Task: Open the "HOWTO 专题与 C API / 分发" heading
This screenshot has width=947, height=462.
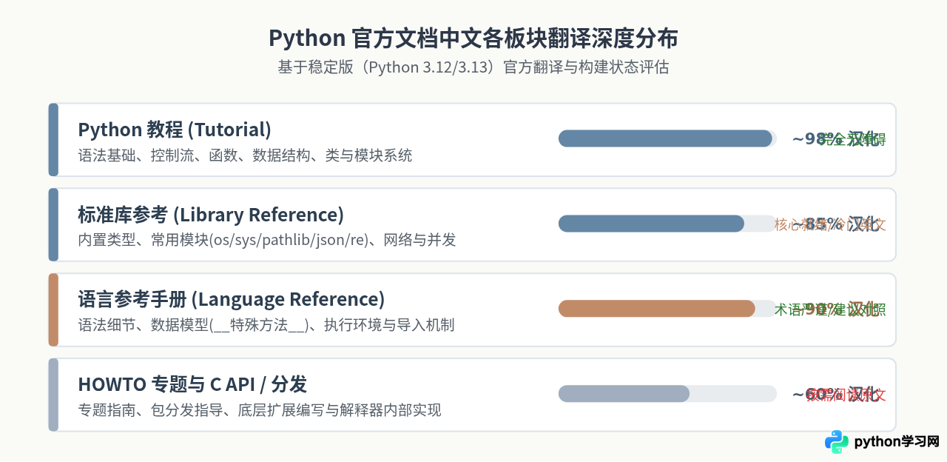Action: pyautogui.click(x=192, y=384)
